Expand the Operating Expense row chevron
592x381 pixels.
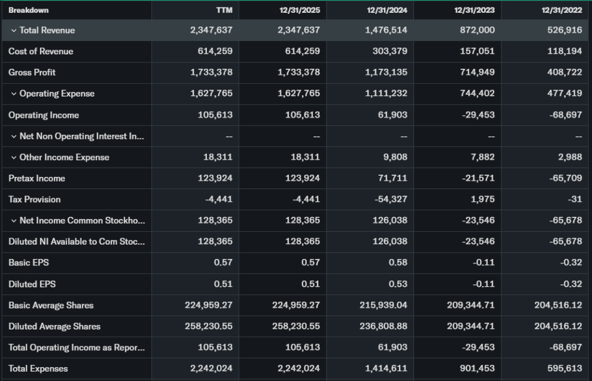[14, 94]
